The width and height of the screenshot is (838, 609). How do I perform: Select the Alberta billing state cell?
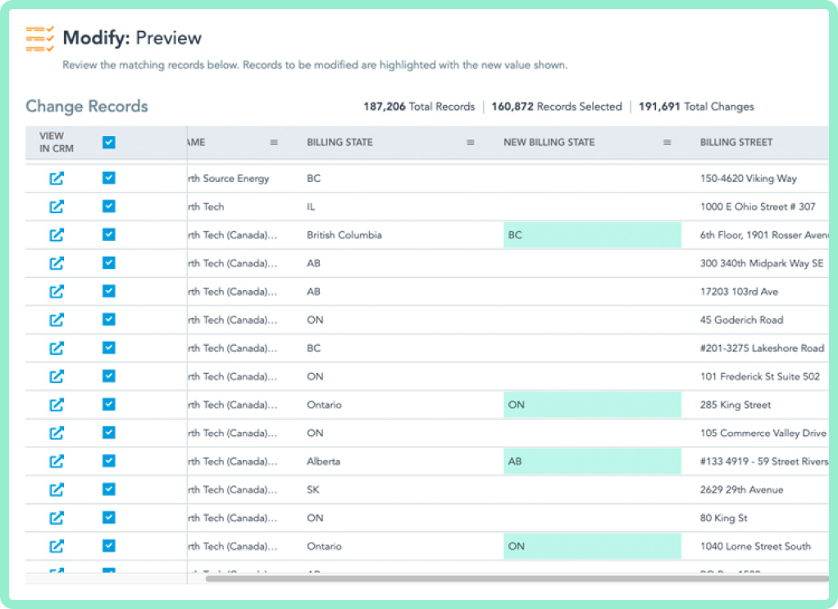pyautogui.click(x=323, y=461)
